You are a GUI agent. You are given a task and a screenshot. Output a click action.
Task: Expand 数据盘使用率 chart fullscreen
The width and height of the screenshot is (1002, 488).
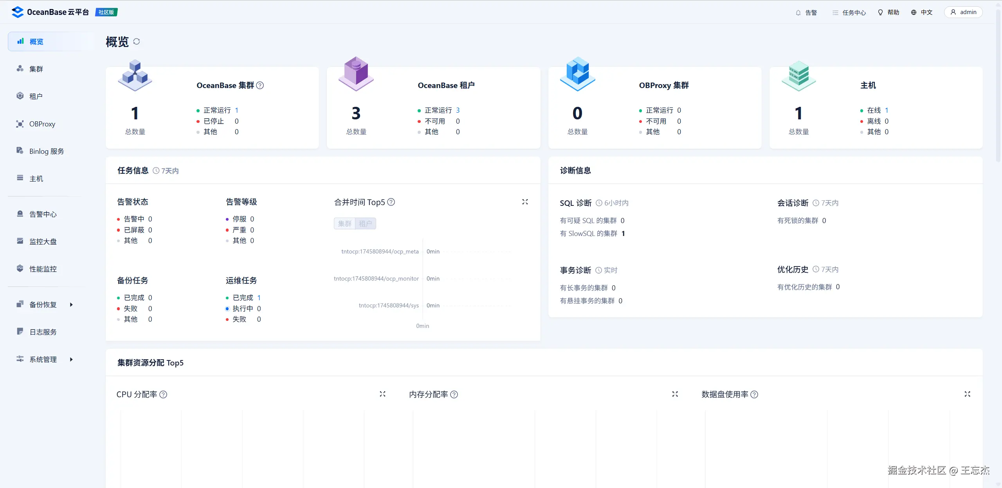point(967,394)
